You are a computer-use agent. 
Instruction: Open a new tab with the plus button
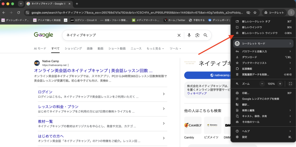tap(77, 4)
